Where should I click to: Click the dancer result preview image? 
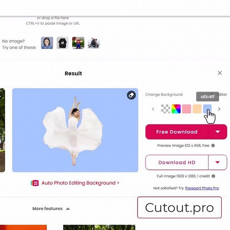pos(75,130)
